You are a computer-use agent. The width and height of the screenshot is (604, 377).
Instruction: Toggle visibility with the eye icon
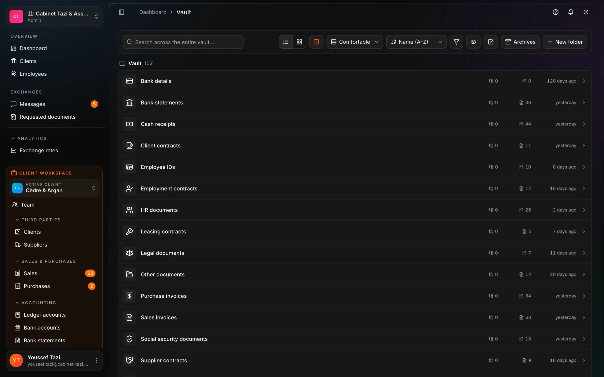pyautogui.click(x=473, y=42)
